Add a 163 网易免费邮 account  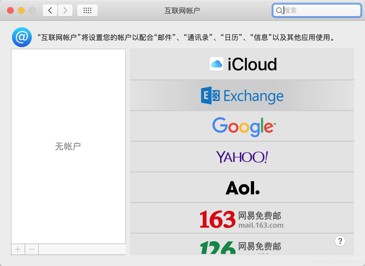(242, 218)
